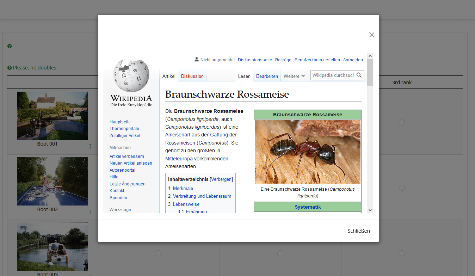Select 3rd rank radio for Boot 001

click(x=402, y=122)
